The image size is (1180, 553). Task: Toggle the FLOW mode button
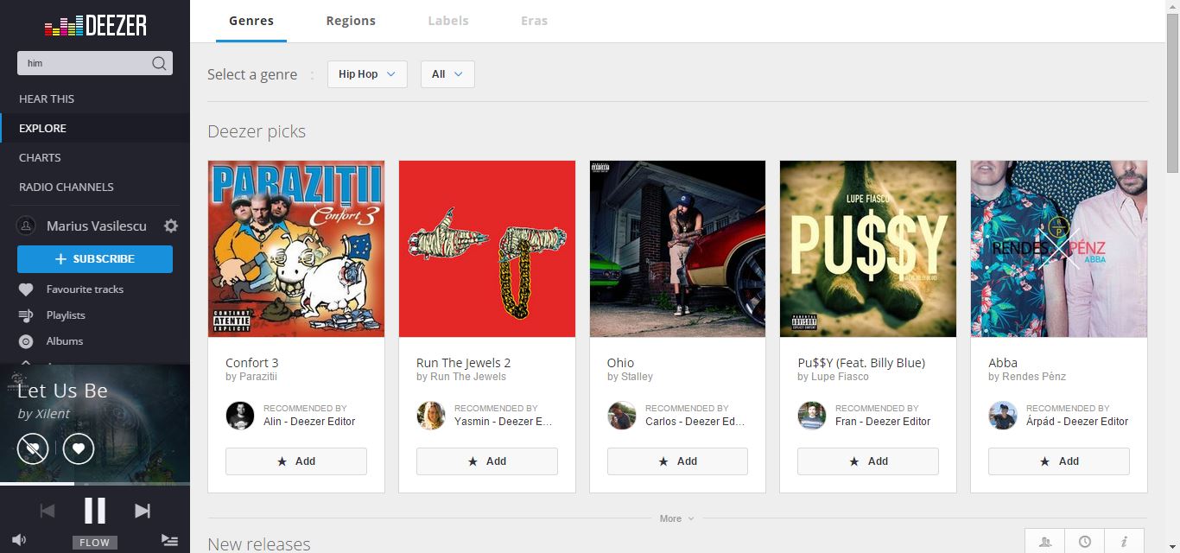pyautogui.click(x=95, y=543)
